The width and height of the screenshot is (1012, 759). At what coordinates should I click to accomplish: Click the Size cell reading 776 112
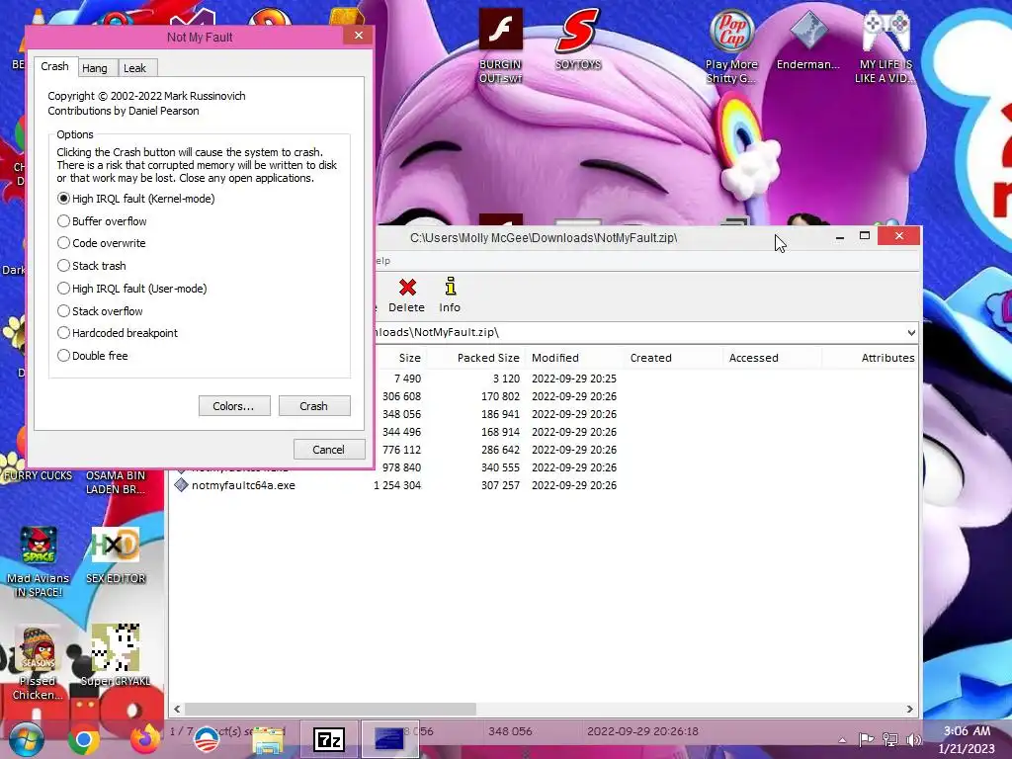(x=401, y=450)
